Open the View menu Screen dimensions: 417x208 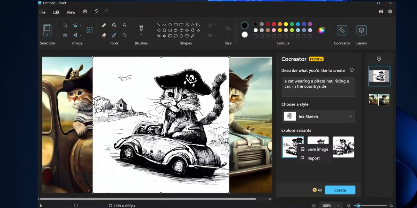point(71,12)
